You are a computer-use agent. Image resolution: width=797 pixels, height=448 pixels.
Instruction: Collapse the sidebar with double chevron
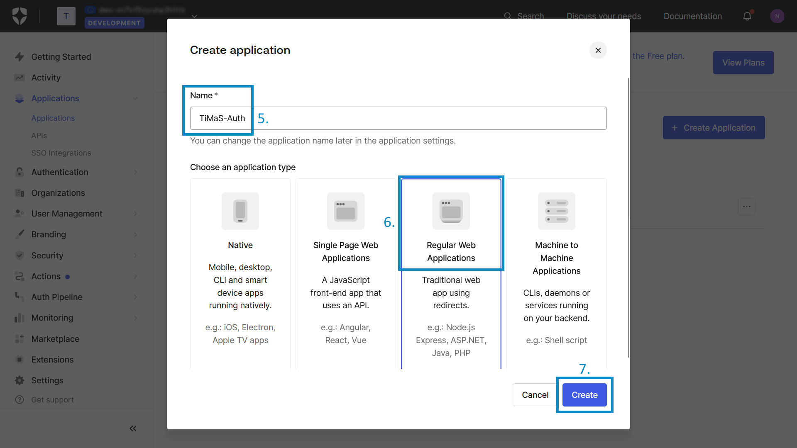pyautogui.click(x=133, y=429)
